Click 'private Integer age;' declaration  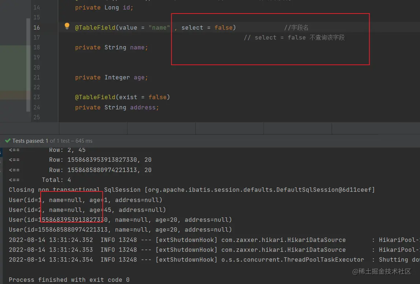click(x=111, y=77)
